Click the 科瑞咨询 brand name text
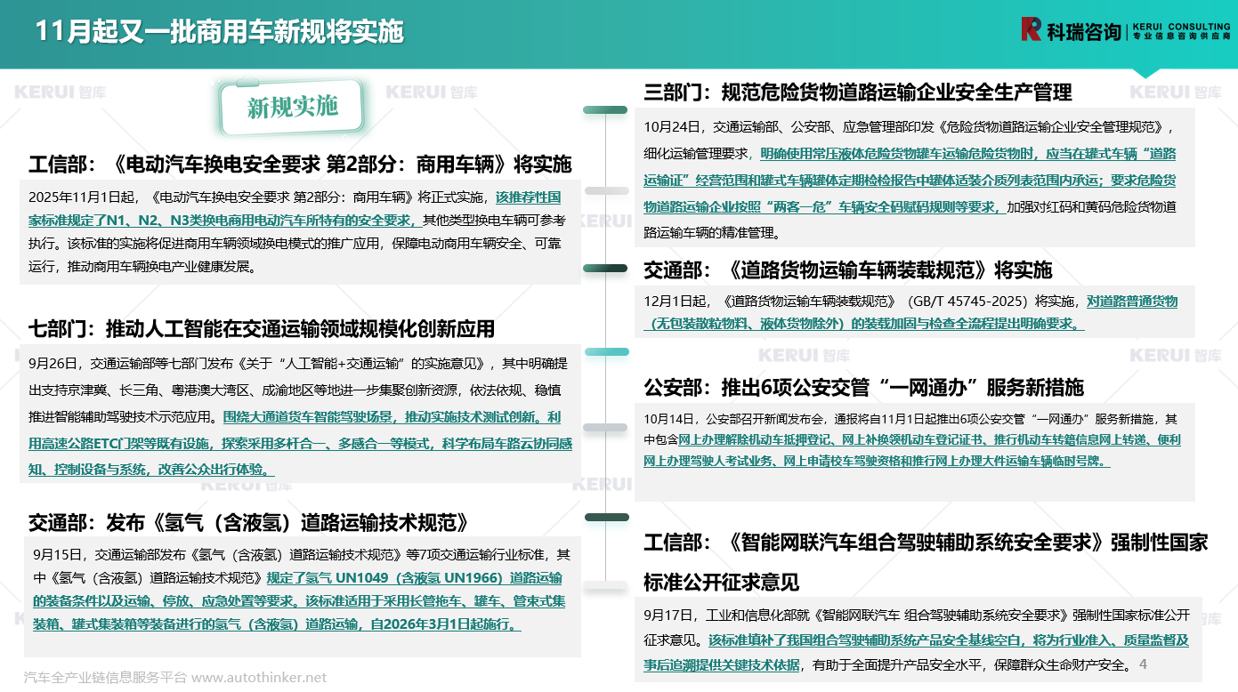Viewport: 1238px width, 692px height. click(x=1083, y=32)
